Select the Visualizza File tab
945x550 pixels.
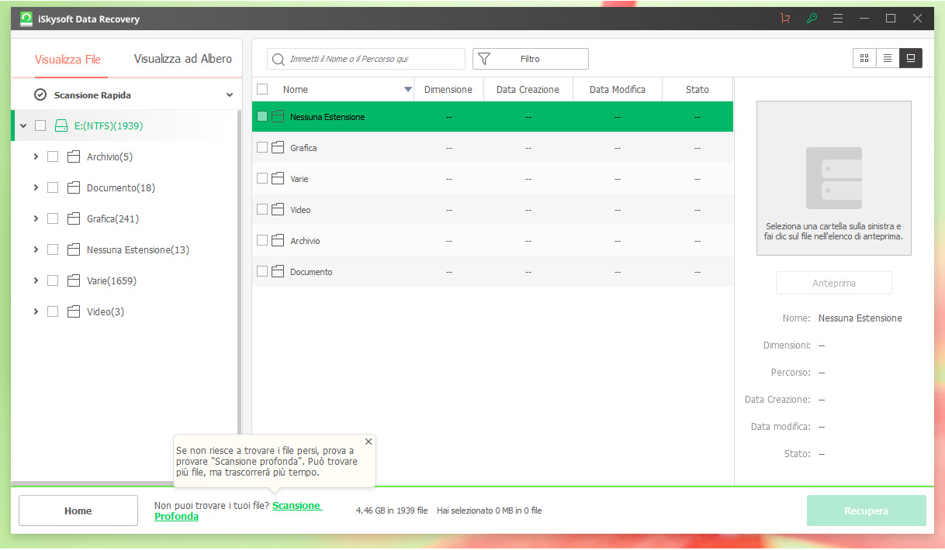pyautogui.click(x=67, y=60)
